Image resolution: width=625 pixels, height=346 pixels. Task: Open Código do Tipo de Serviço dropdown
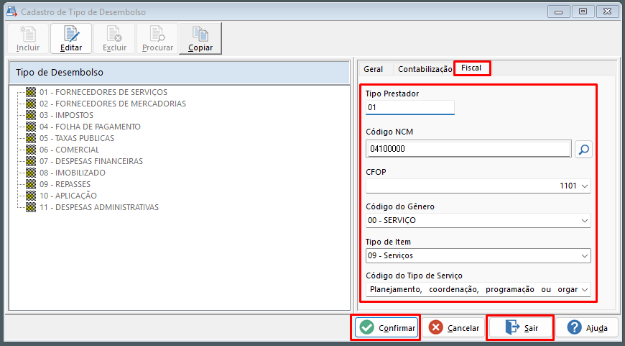pos(478,290)
